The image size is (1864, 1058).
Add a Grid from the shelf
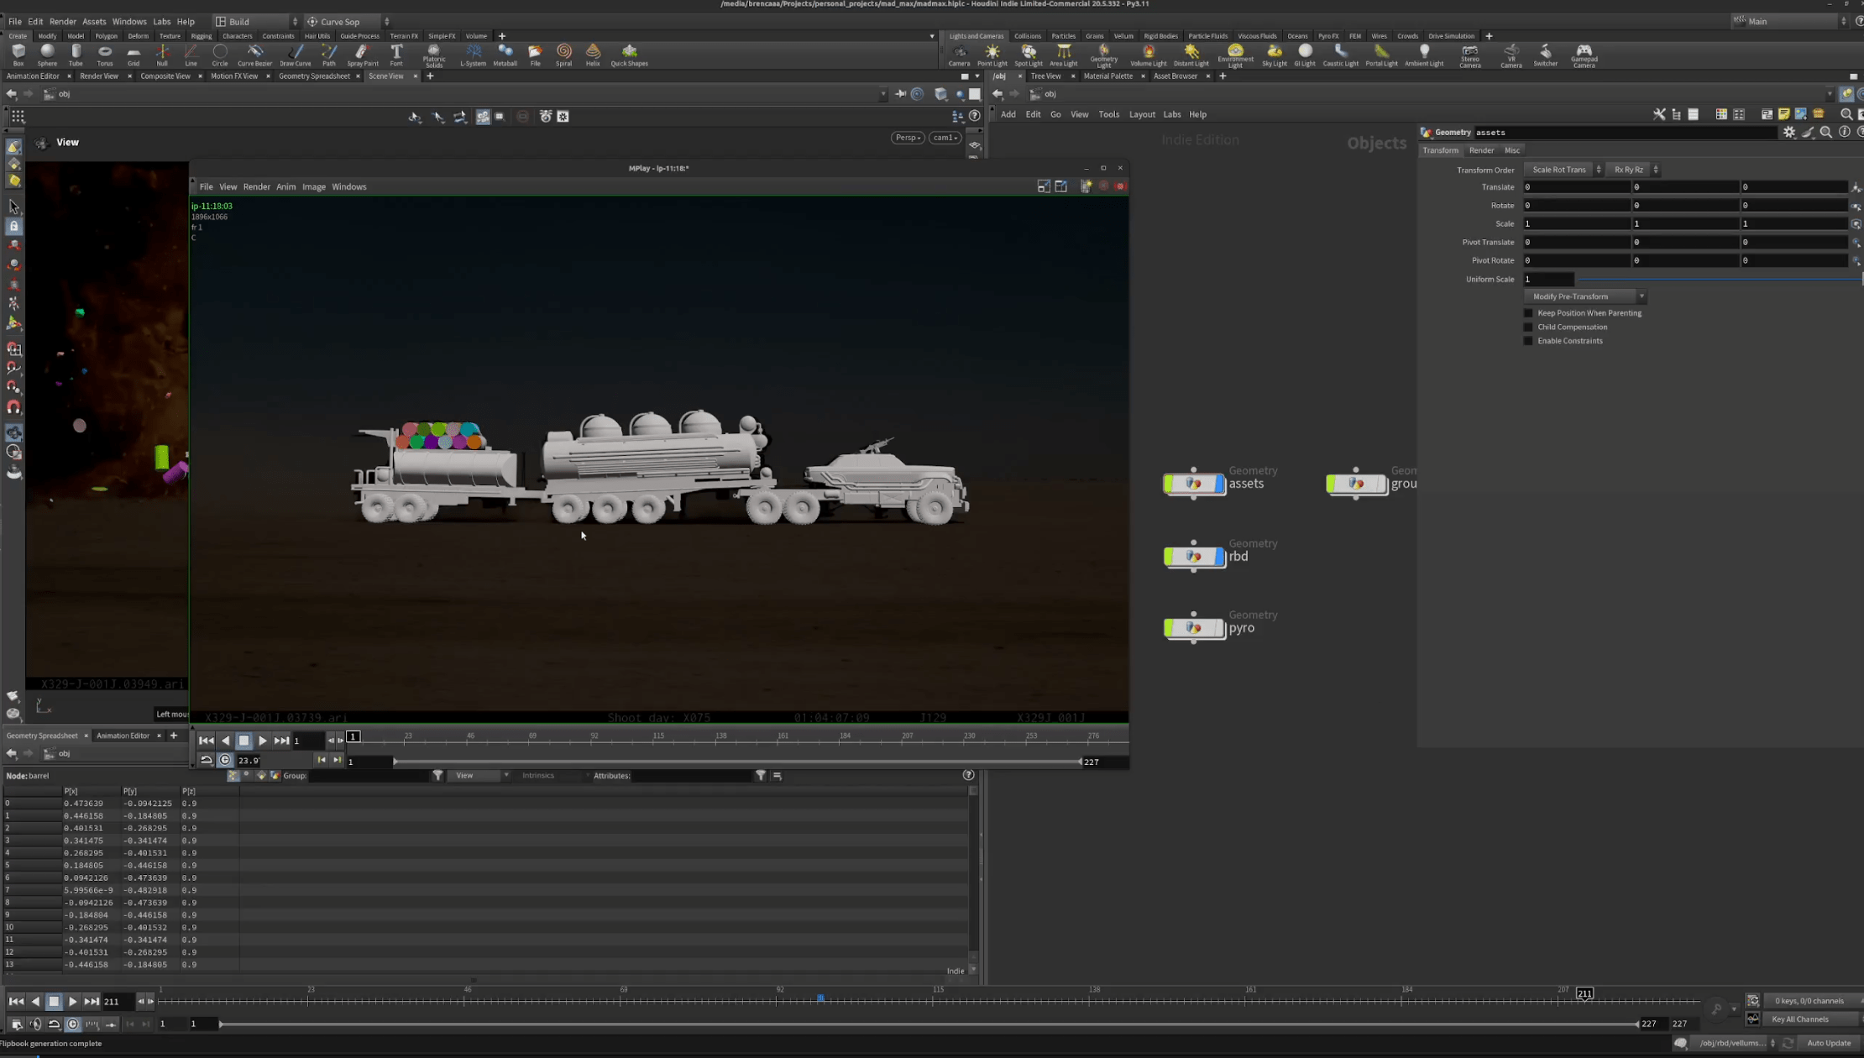[134, 55]
